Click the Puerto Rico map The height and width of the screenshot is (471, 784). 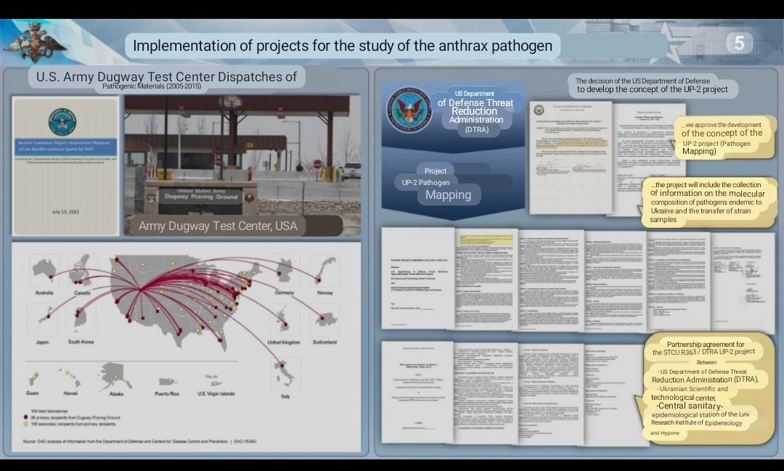click(x=168, y=382)
